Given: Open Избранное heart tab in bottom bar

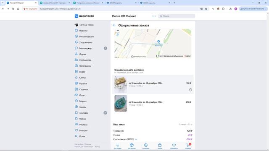Looking at the screenshot, I should pos(174,146).
